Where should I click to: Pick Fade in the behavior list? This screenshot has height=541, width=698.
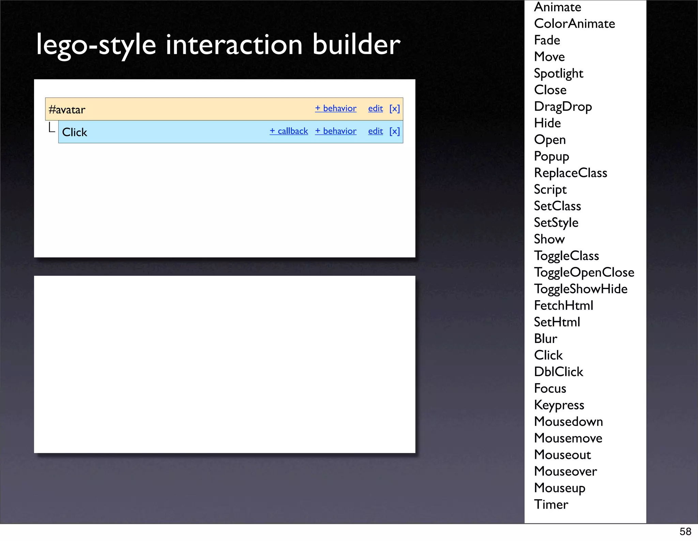pos(547,40)
